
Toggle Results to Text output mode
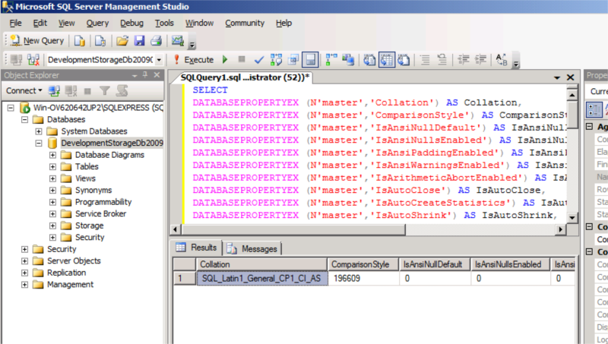(x=369, y=59)
